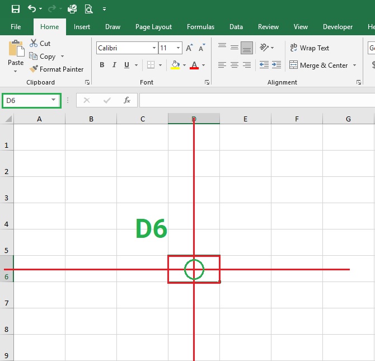Expand Merge & Center options arrow
This screenshot has height=361, width=375.
point(355,65)
